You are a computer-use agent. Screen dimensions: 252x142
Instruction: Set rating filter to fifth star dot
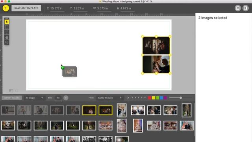145,98
